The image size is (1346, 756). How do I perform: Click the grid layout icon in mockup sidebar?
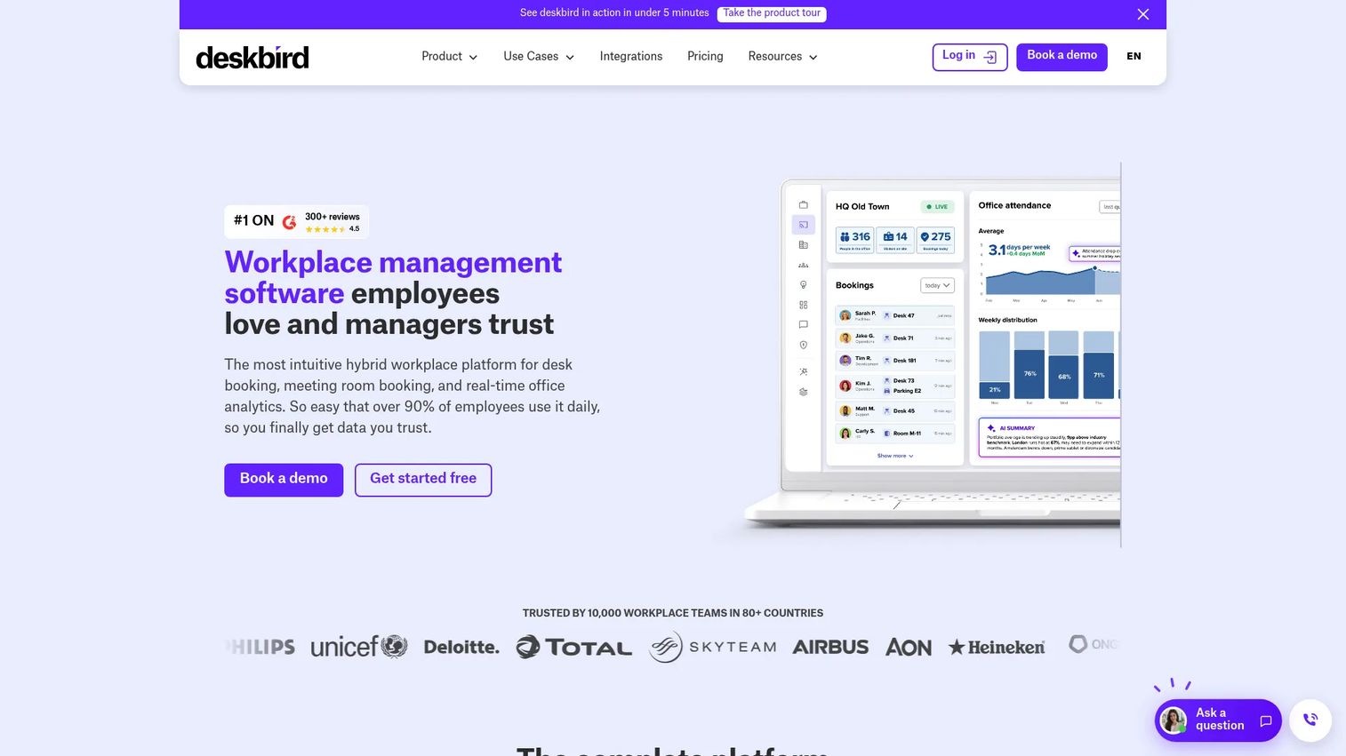click(803, 305)
